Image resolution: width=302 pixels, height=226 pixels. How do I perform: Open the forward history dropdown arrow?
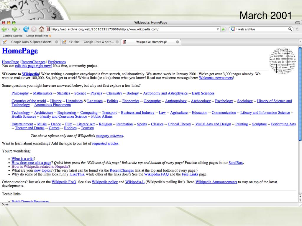(x=19, y=29)
